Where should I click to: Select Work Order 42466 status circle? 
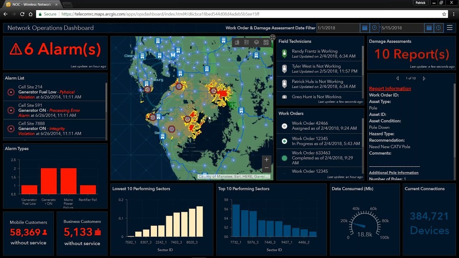point(285,126)
